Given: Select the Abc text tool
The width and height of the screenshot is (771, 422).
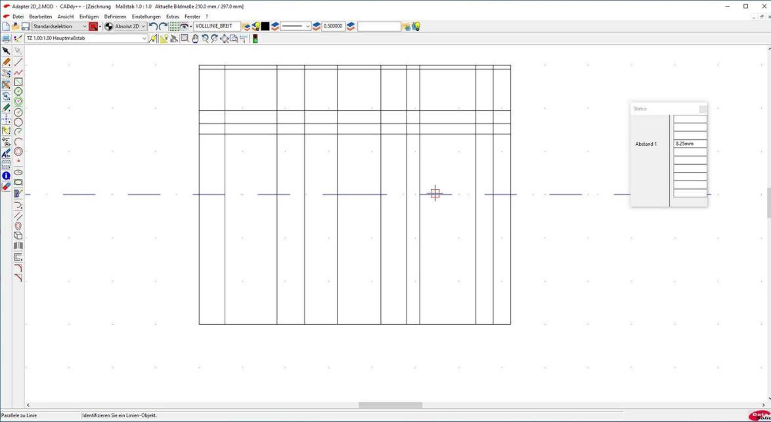Looking at the screenshot, I should (6, 154).
